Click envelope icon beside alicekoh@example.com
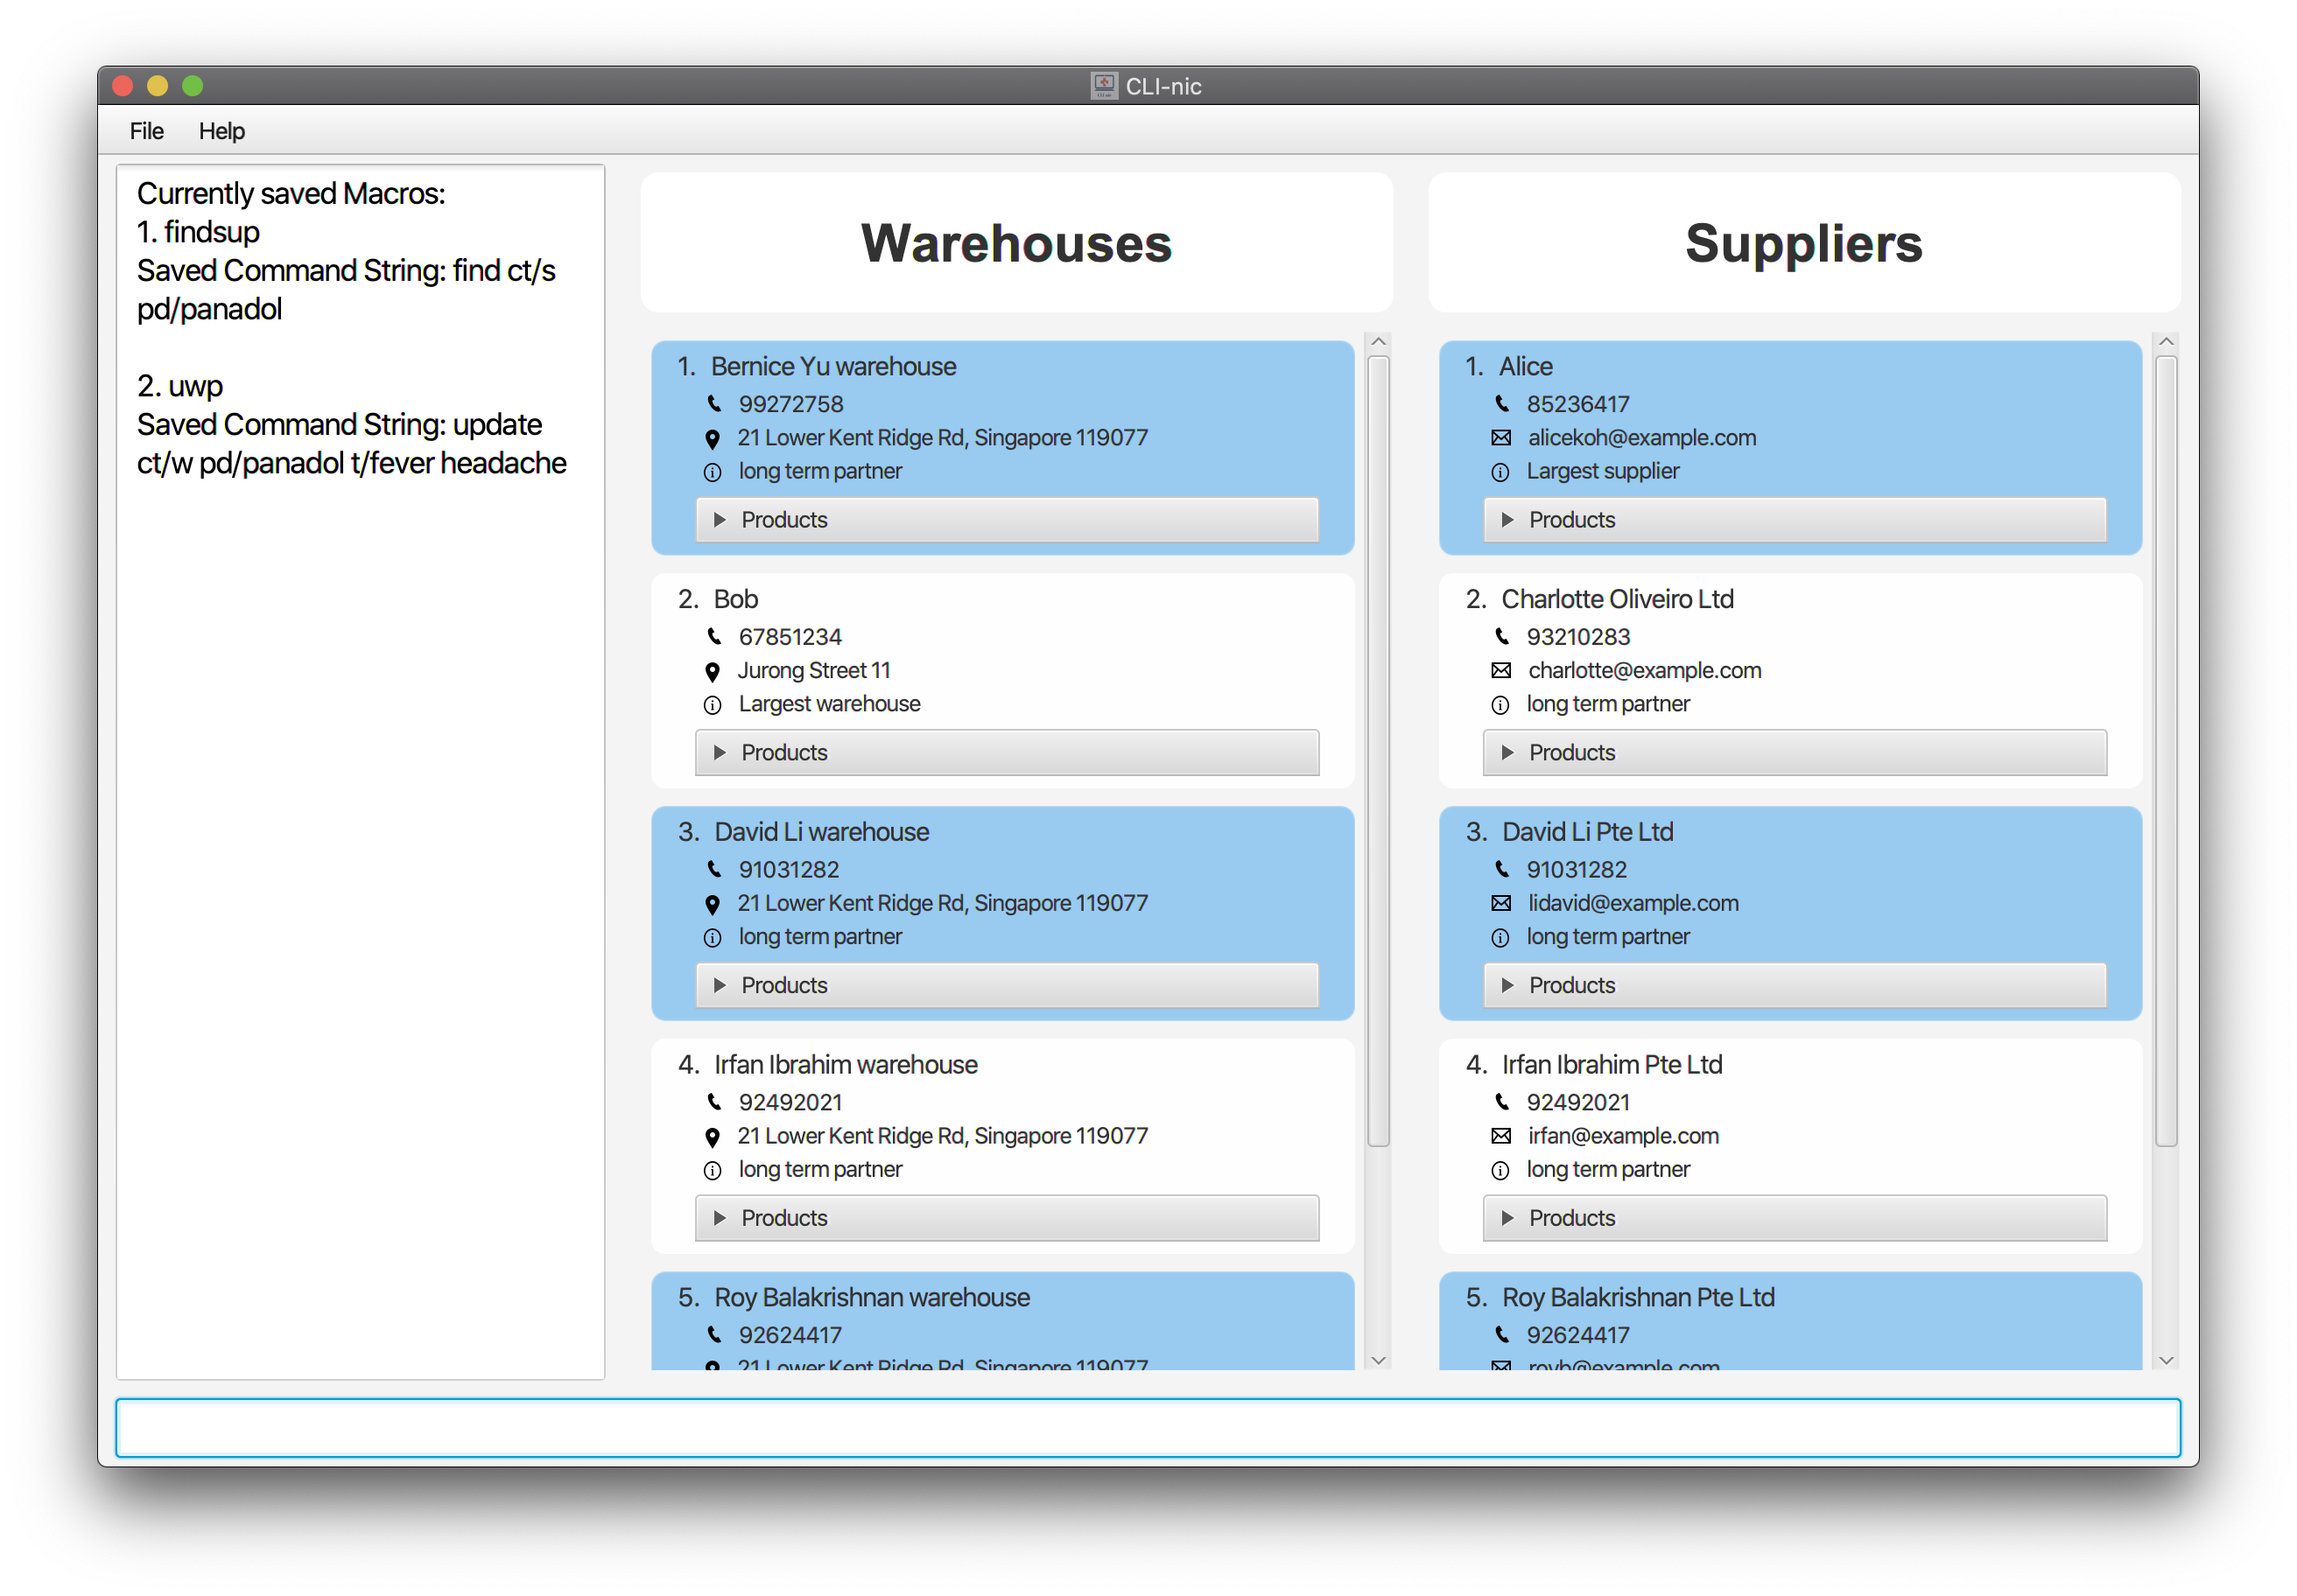The height and width of the screenshot is (1596, 2297). (1500, 438)
